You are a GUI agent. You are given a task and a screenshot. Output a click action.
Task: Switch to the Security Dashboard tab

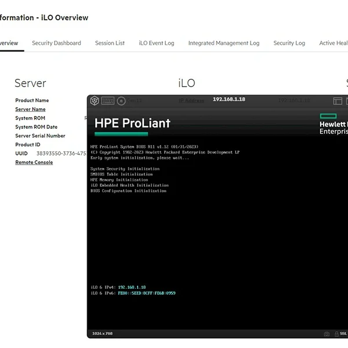click(x=56, y=43)
